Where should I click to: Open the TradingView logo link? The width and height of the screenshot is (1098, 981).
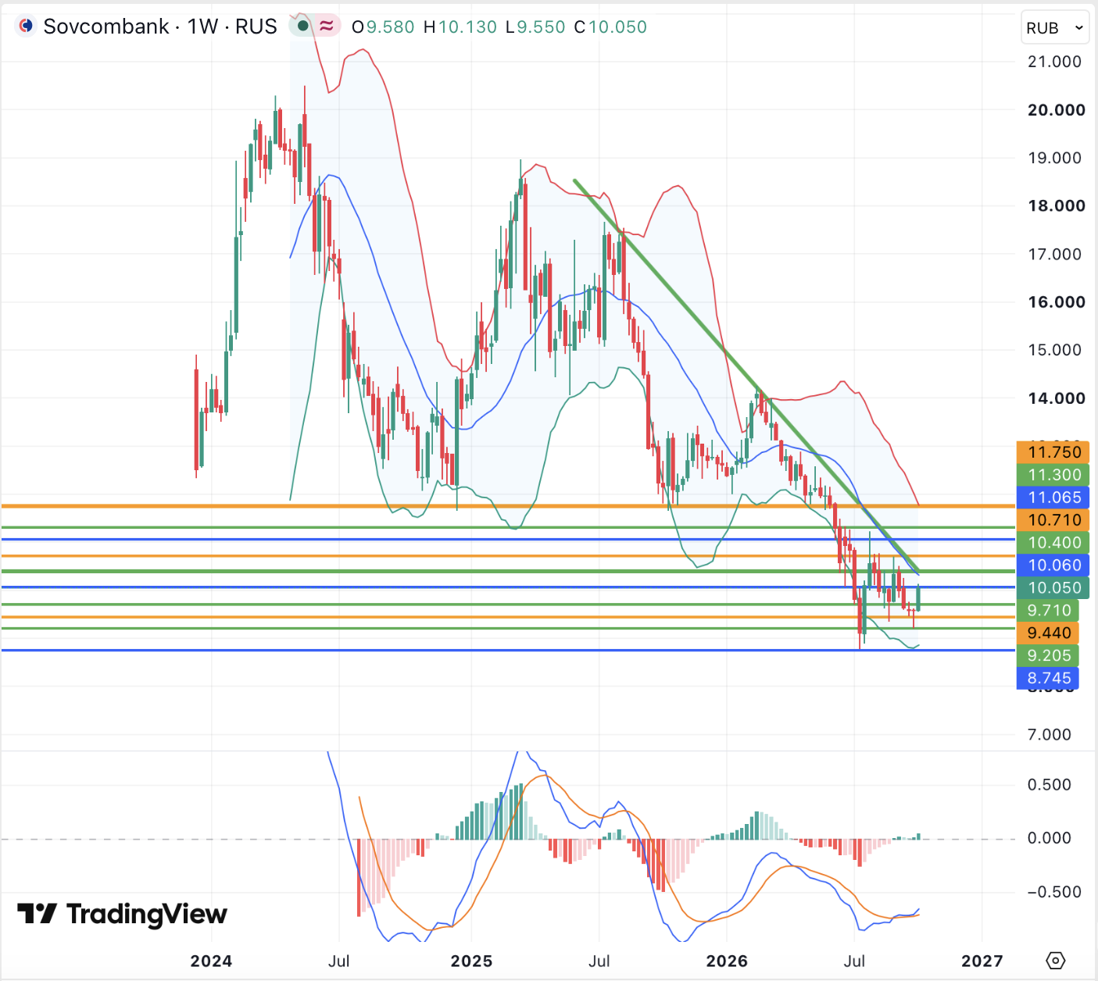[122, 913]
